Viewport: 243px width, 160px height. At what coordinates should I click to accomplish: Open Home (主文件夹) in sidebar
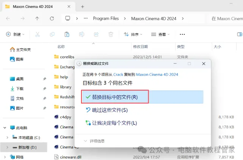pos(20,50)
